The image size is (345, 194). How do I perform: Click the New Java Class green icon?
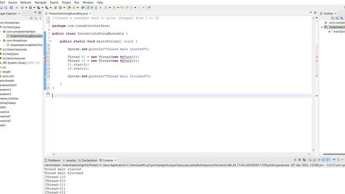[x=60, y=8]
